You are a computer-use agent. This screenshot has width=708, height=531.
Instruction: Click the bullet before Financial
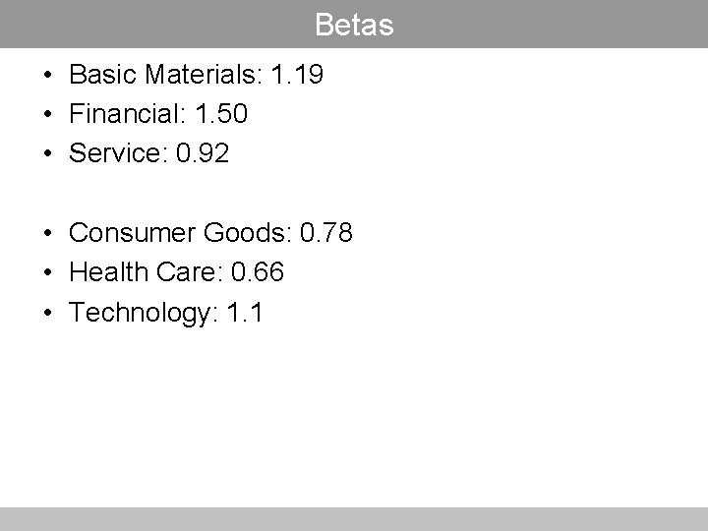47,116
